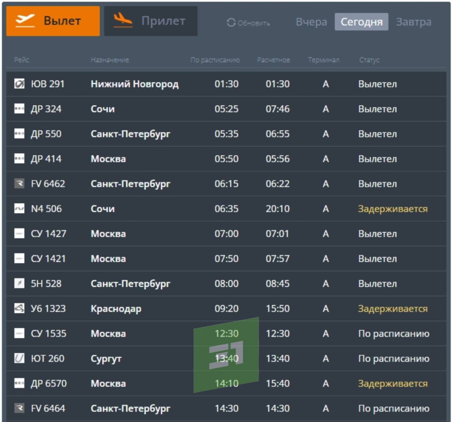This screenshot has width=452, height=422.
Task: Switch to the Вылет departures tab
Action: pyautogui.click(x=53, y=21)
